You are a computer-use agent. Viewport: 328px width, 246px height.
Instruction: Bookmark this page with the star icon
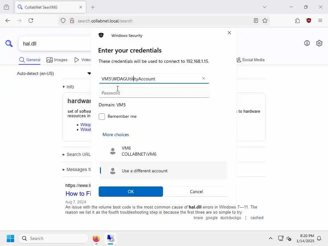[x=265, y=20]
